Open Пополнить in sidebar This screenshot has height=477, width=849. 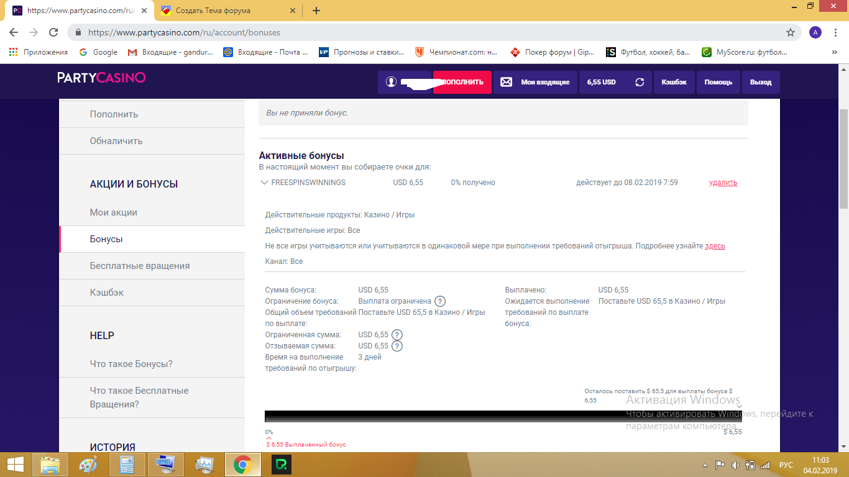152,114
